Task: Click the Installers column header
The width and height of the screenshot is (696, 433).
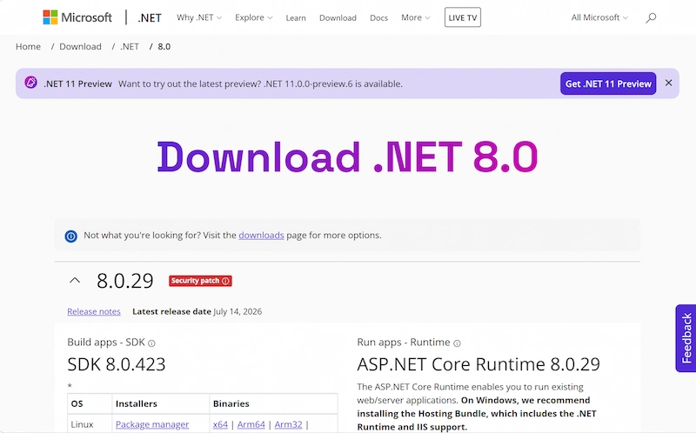Action: pyautogui.click(x=137, y=403)
